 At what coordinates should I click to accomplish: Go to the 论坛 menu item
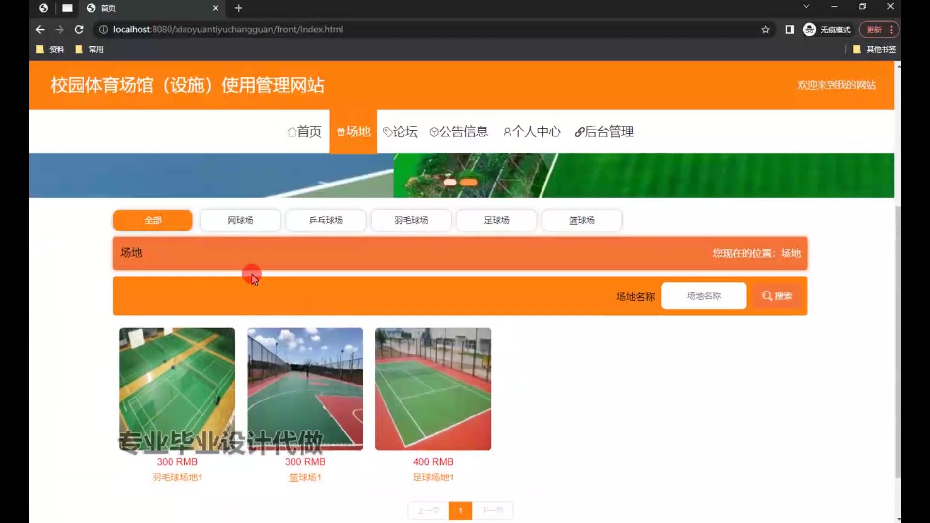tap(400, 132)
